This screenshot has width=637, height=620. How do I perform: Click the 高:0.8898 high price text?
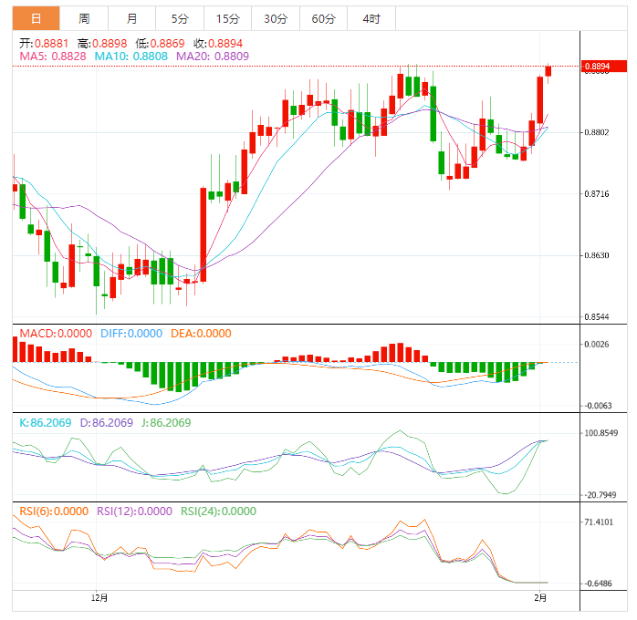(x=102, y=44)
